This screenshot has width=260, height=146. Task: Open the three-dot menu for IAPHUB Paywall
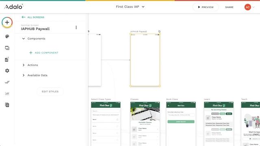(x=76, y=28)
